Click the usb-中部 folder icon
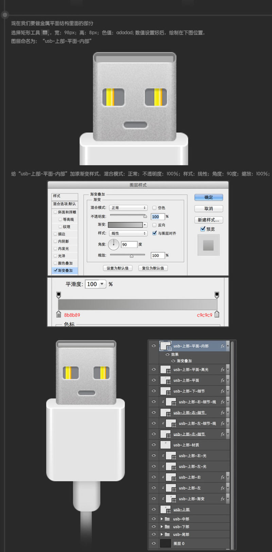This screenshot has width=272, height=552. [167, 519]
